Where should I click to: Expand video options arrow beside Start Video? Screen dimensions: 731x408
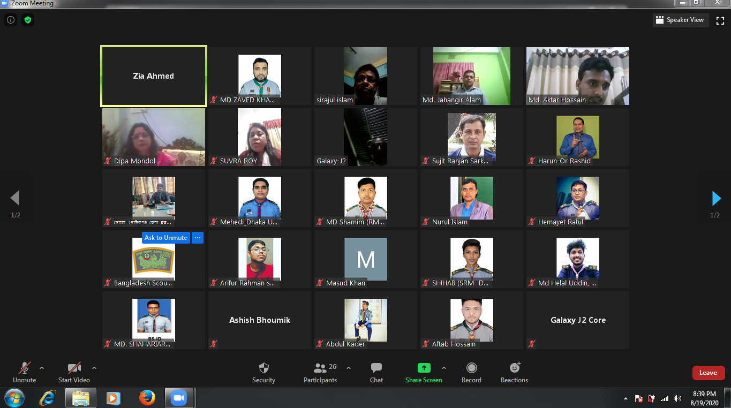[94, 368]
